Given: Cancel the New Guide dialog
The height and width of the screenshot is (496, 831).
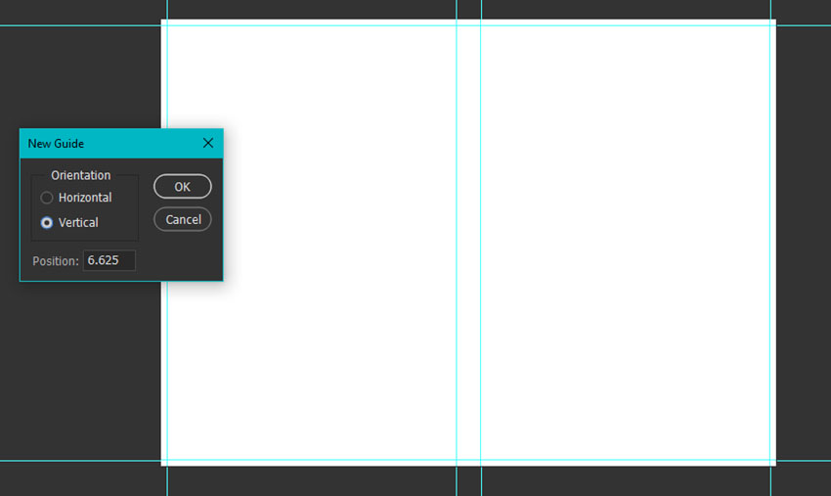Looking at the screenshot, I should (x=182, y=219).
